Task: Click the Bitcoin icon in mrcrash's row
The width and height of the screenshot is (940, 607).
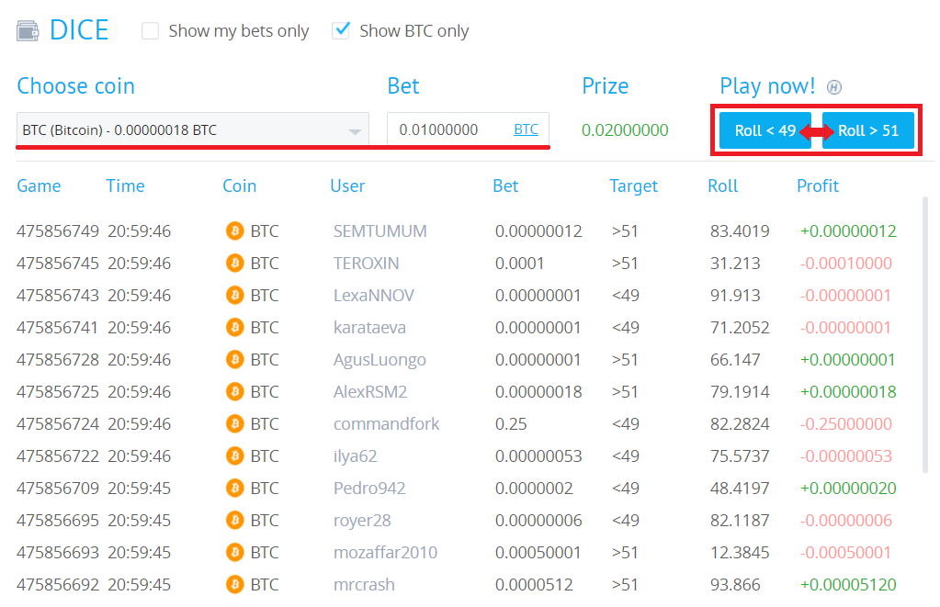Action: (x=235, y=585)
